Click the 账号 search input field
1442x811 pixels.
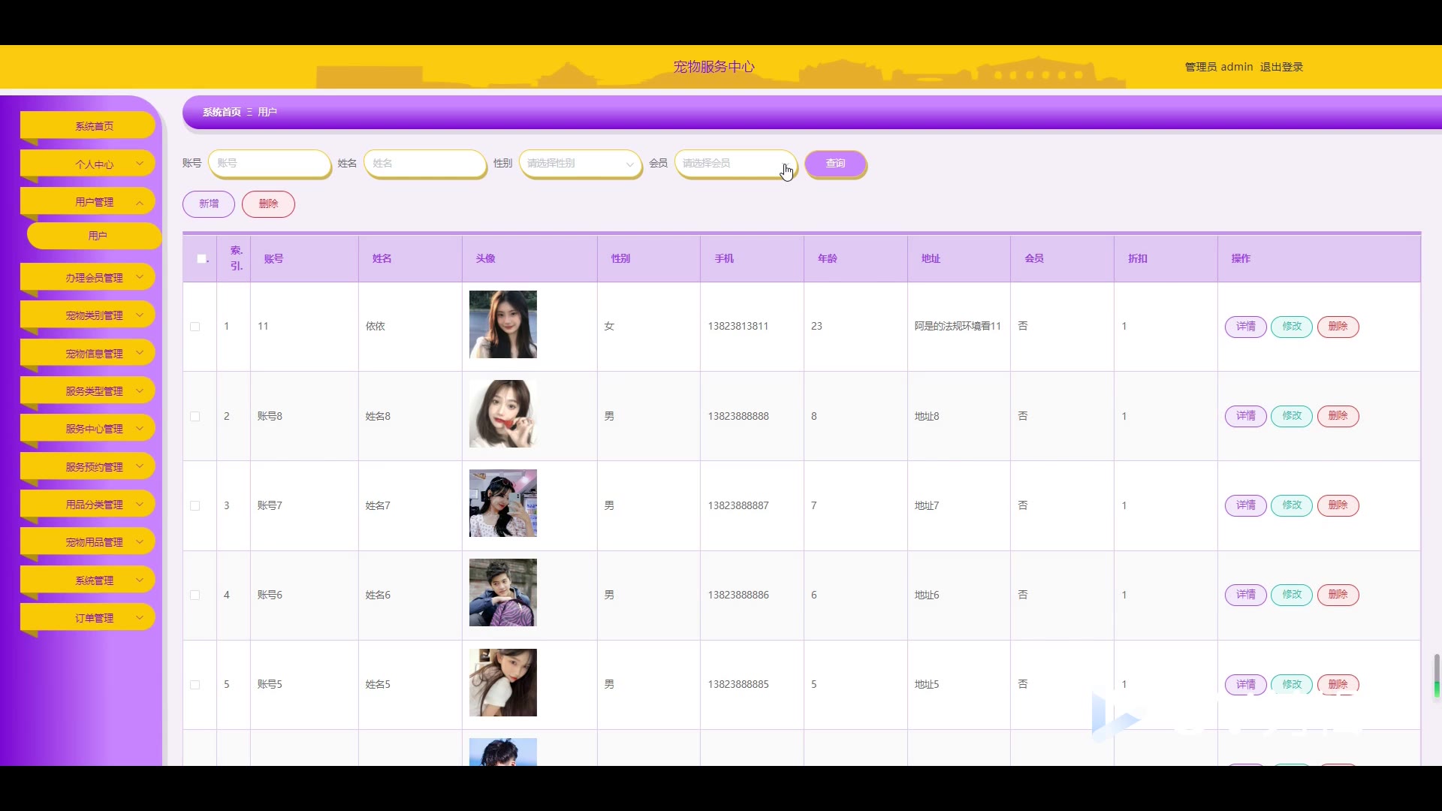[269, 164]
